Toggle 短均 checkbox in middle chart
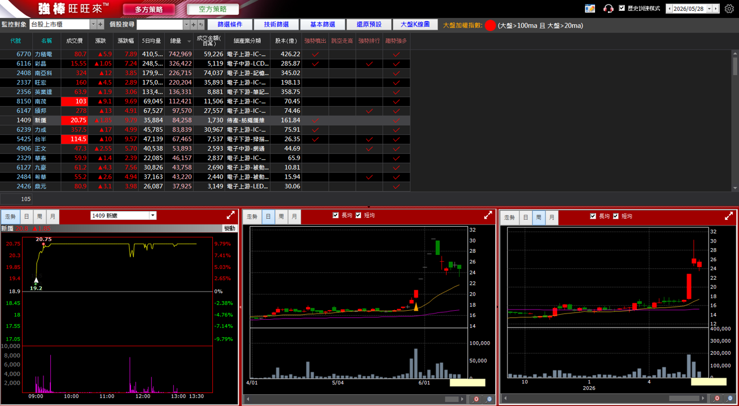Screen dimensions: 739x406 click(358, 215)
